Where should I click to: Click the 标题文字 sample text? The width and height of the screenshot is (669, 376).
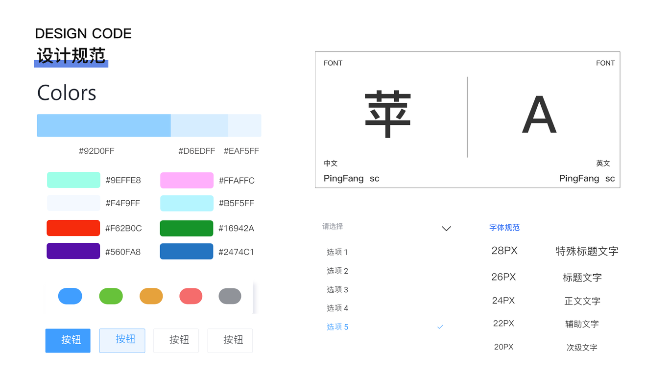click(x=582, y=278)
